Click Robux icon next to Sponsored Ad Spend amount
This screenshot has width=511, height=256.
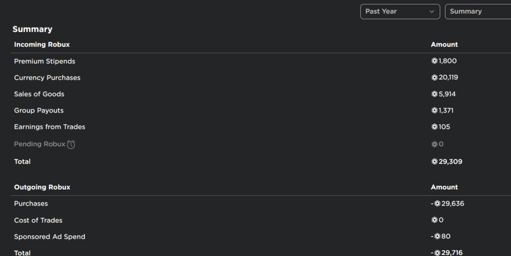[437, 236]
